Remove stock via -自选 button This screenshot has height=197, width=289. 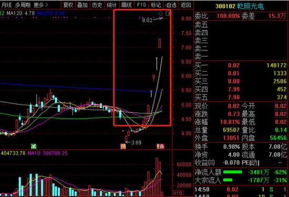pos(170,5)
